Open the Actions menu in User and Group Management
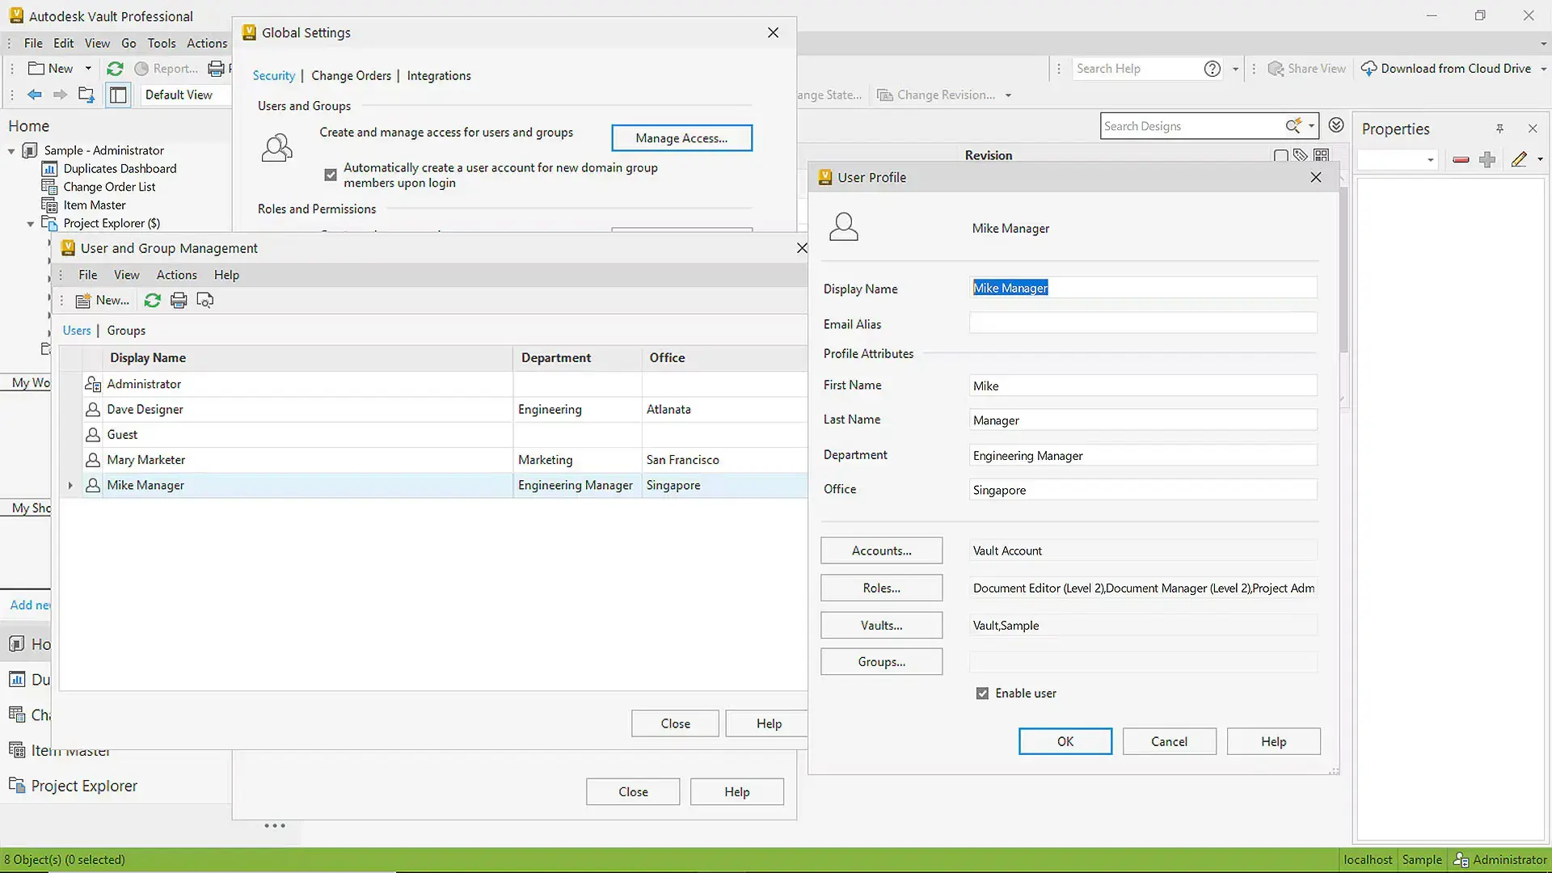1552x873 pixels. [x=176, y=275]
